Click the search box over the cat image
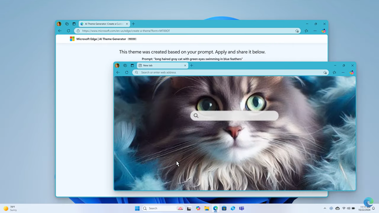The image size is (379, 213). pyautogui.click(x=234, y=116)
